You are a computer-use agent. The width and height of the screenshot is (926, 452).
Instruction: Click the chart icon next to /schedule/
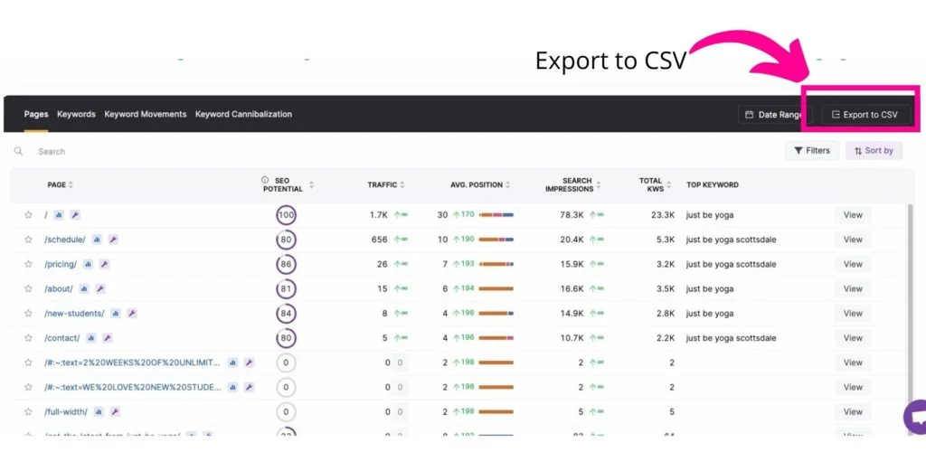[98, 240]
